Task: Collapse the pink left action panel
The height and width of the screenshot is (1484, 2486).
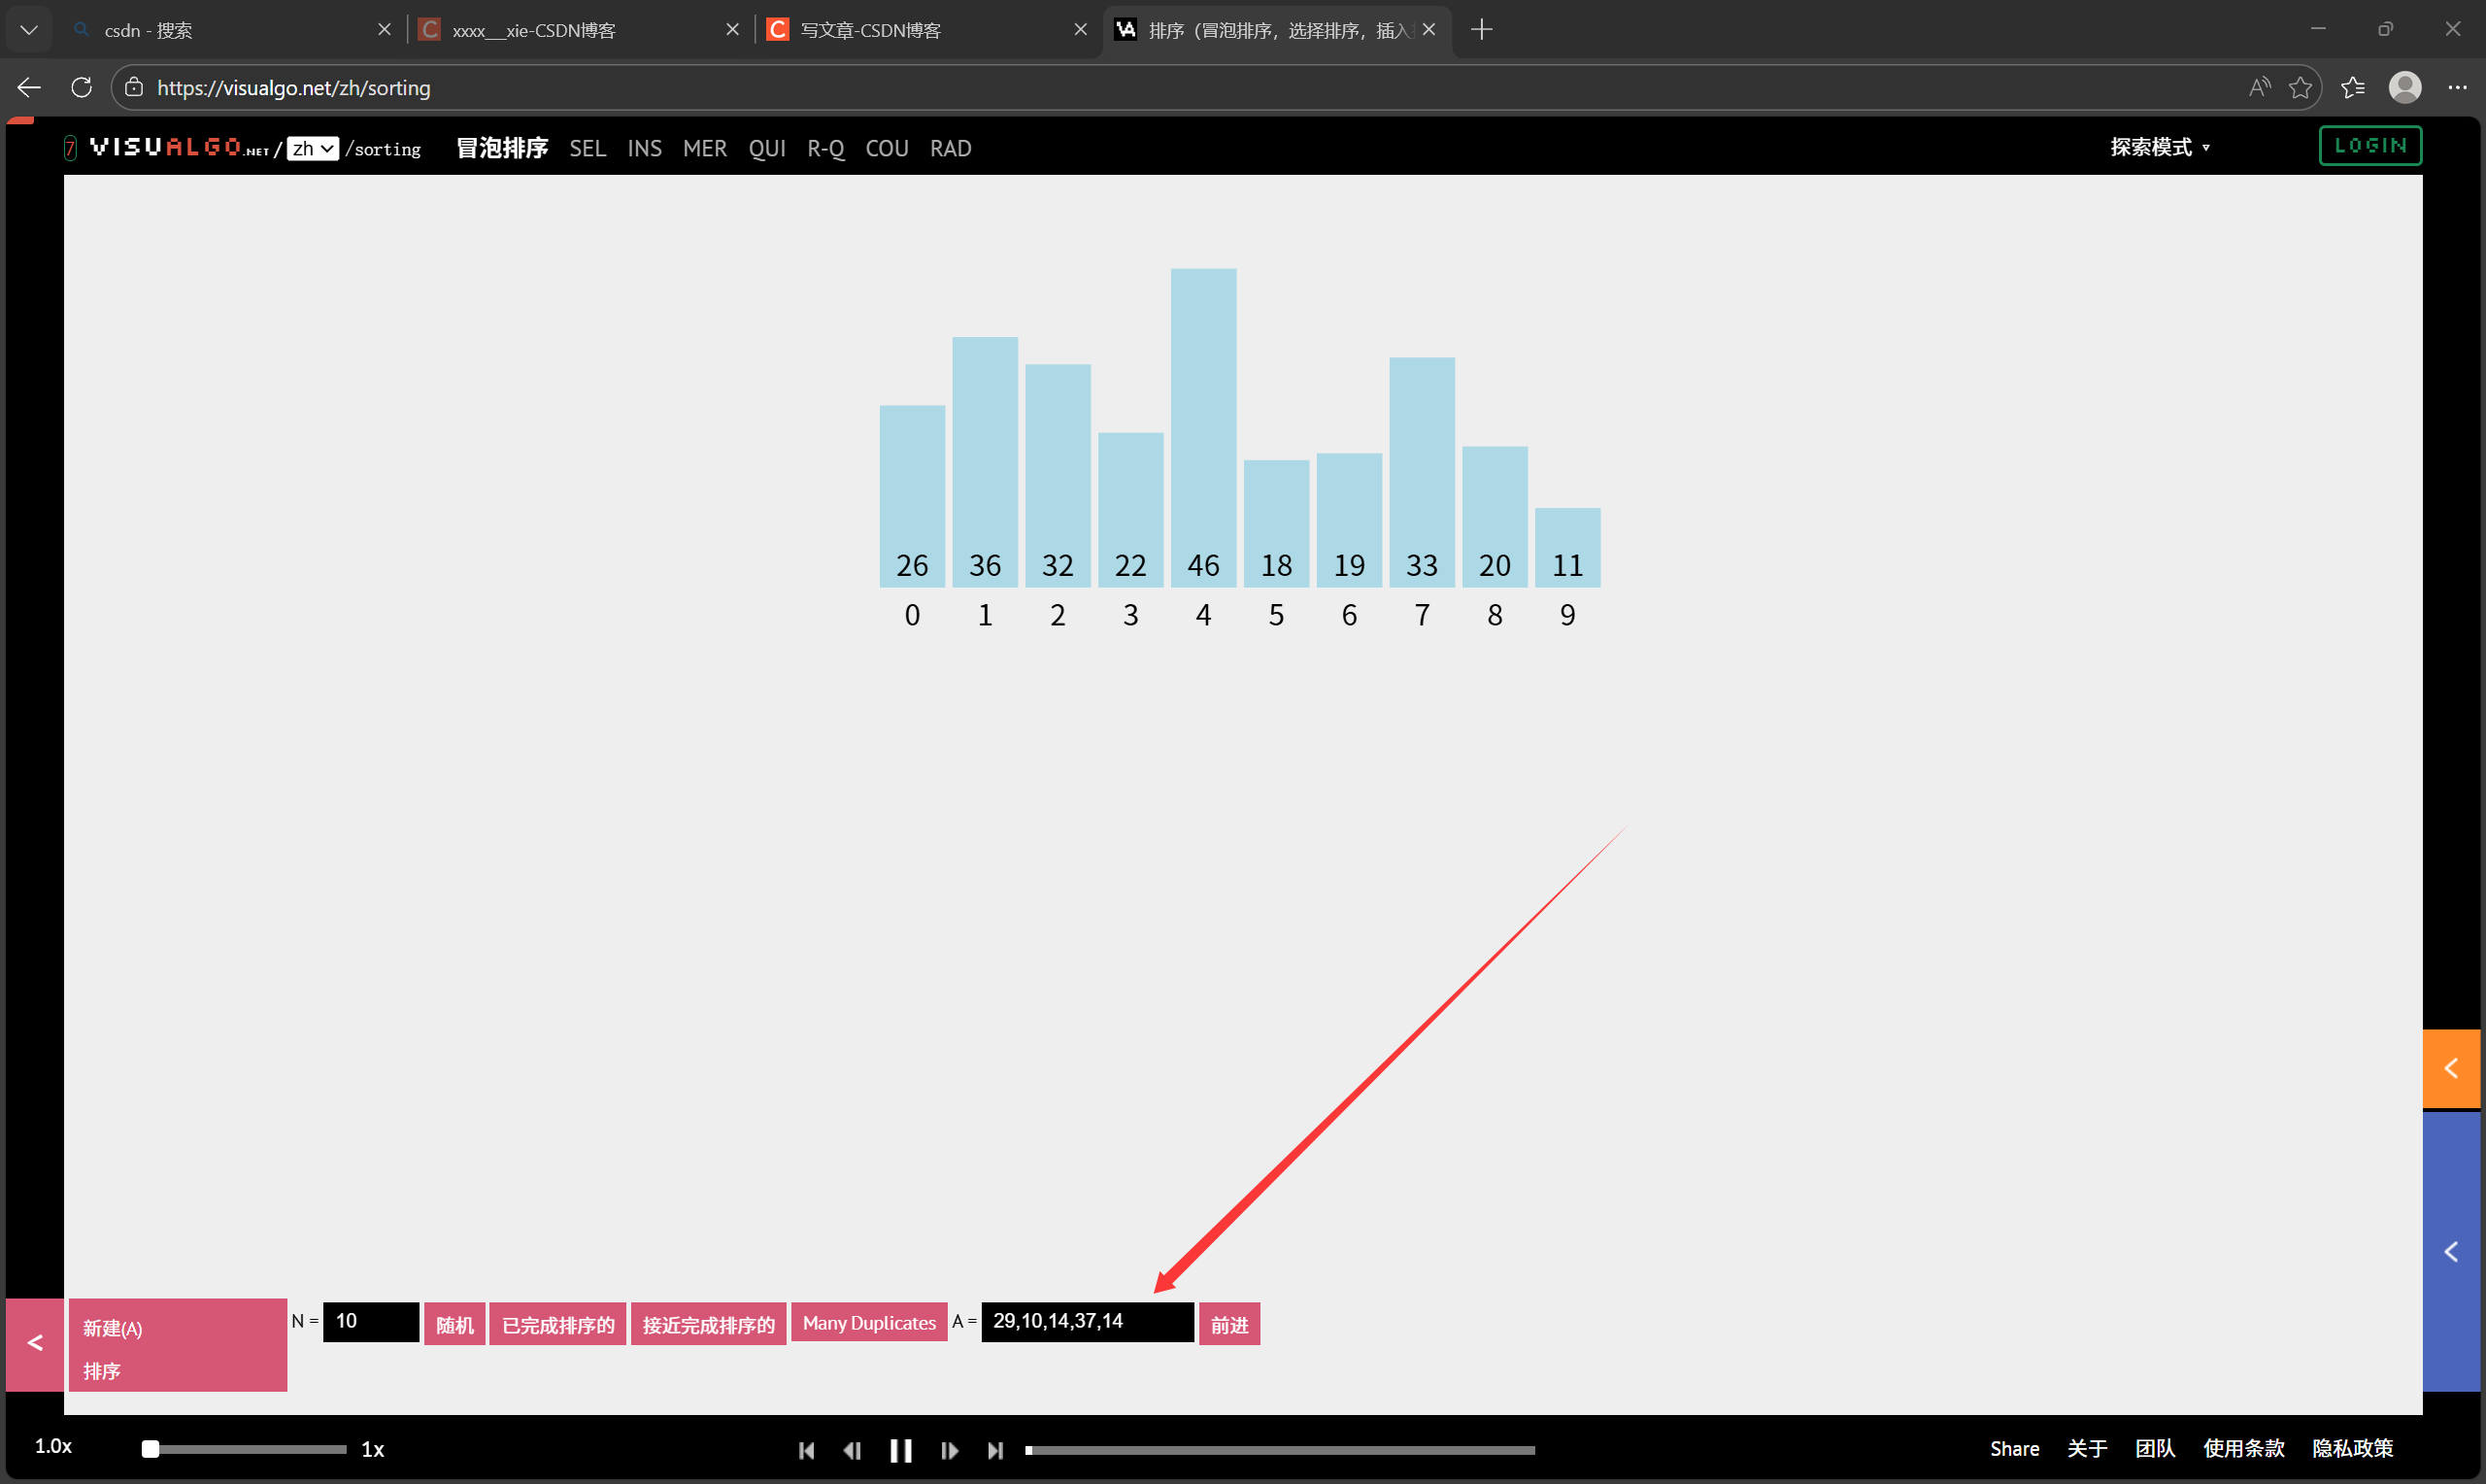Action: 35,1343
